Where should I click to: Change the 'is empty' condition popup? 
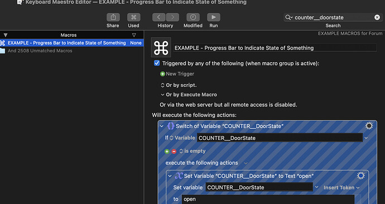pyautogui.click(x=192, y=151)
